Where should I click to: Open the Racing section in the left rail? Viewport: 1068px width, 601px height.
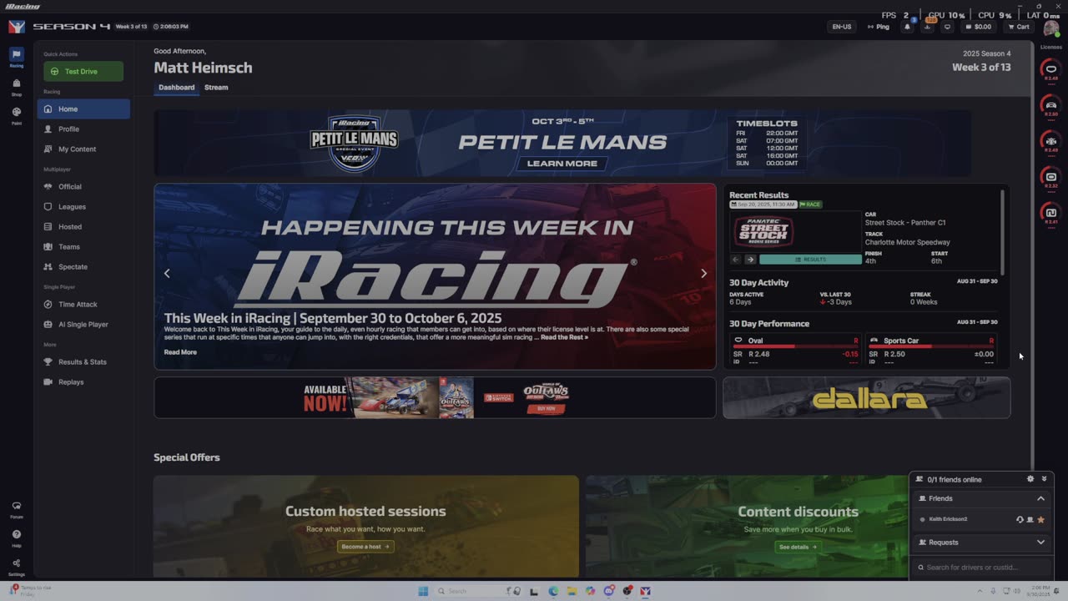tap(16, 58)
